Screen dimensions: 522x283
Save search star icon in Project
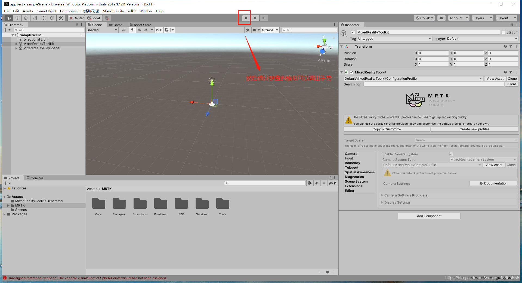click(x=324, y=183)
